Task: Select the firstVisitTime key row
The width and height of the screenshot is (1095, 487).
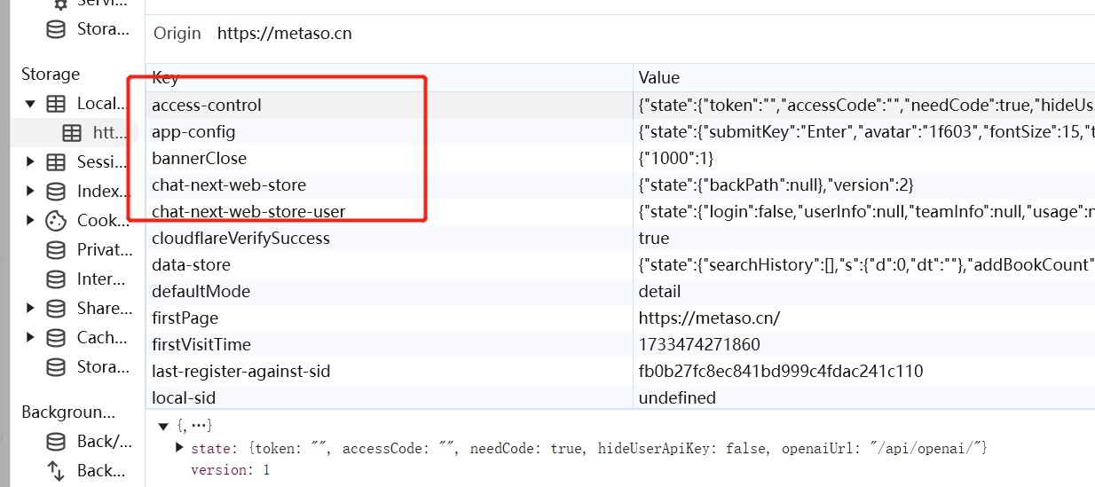Action: point(619,344)
